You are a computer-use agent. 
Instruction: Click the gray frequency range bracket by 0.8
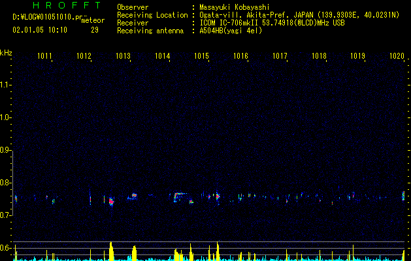click(13, 183)
